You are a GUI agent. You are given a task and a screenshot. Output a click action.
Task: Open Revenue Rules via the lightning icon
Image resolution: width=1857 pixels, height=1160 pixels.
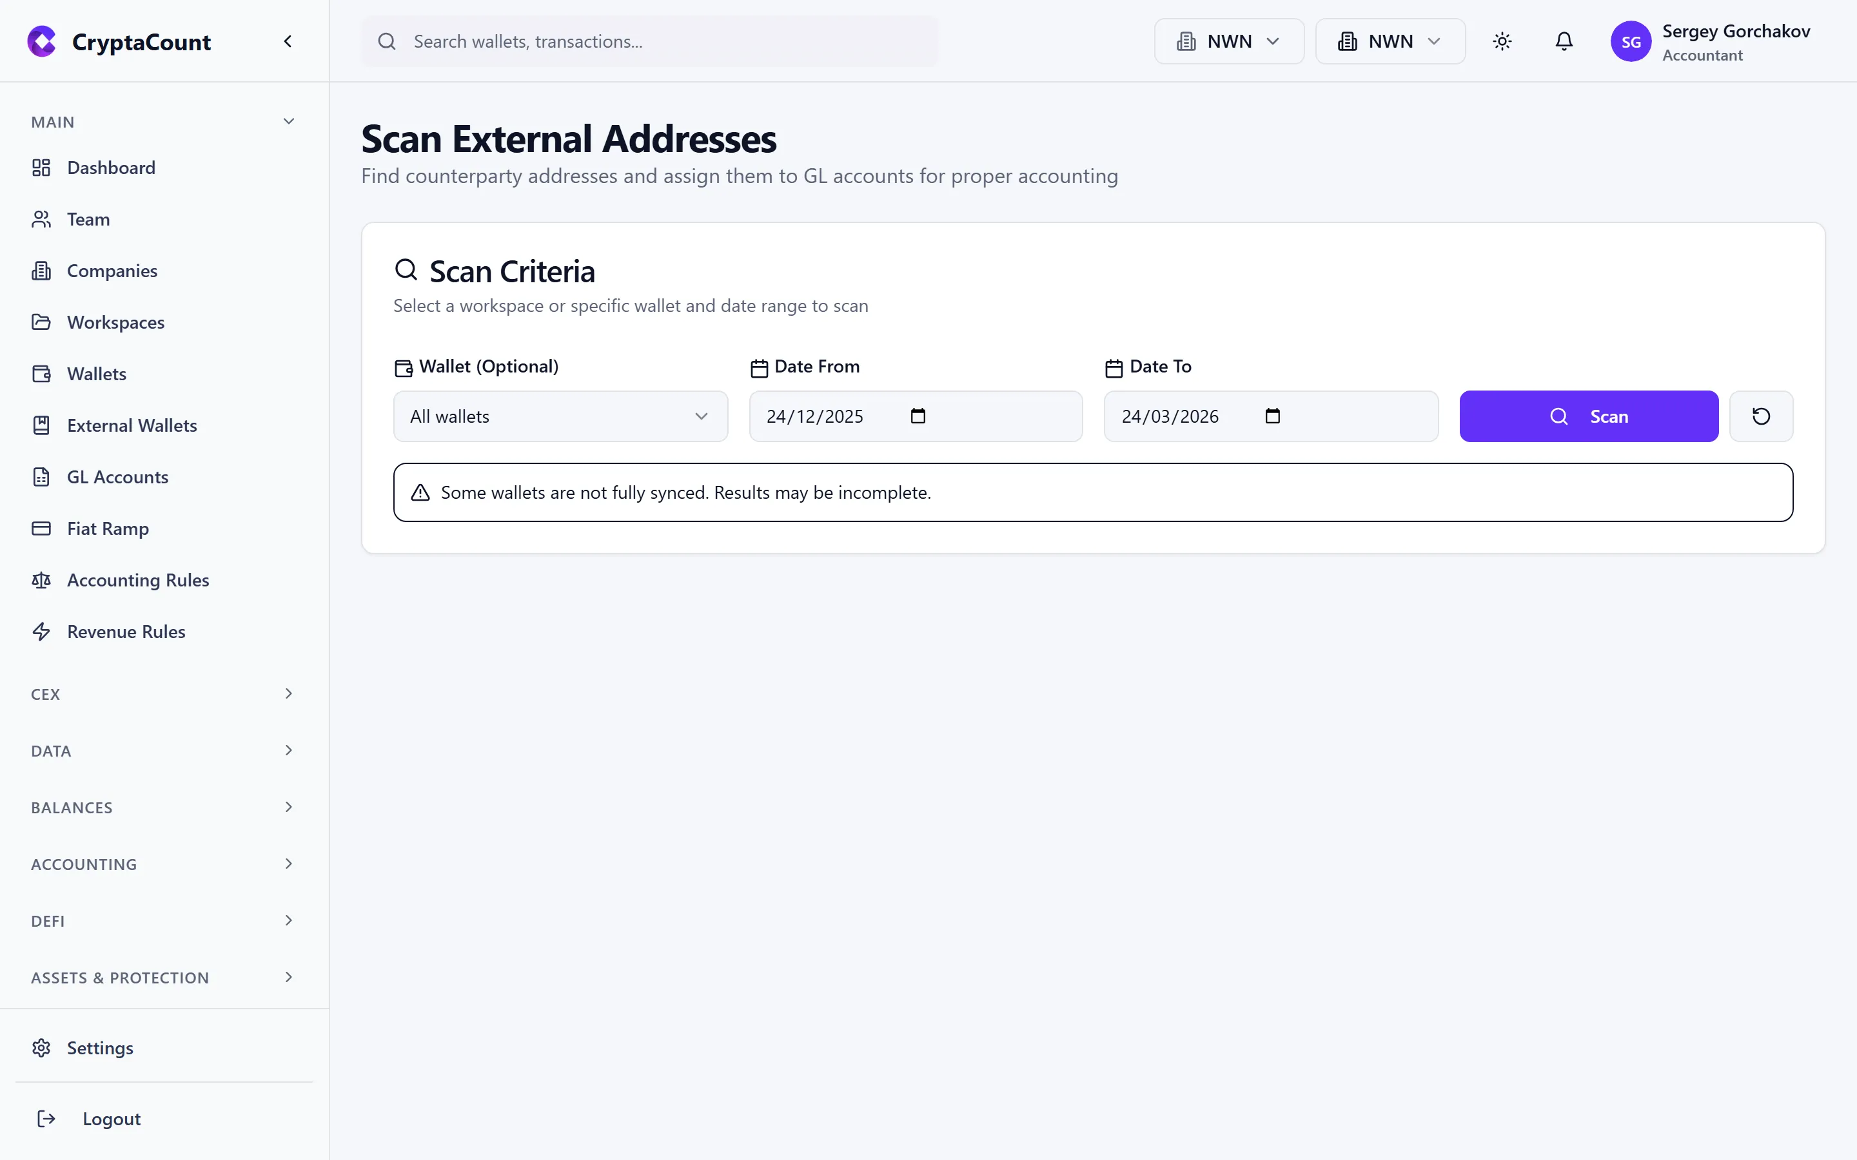(x=41, y=632)
